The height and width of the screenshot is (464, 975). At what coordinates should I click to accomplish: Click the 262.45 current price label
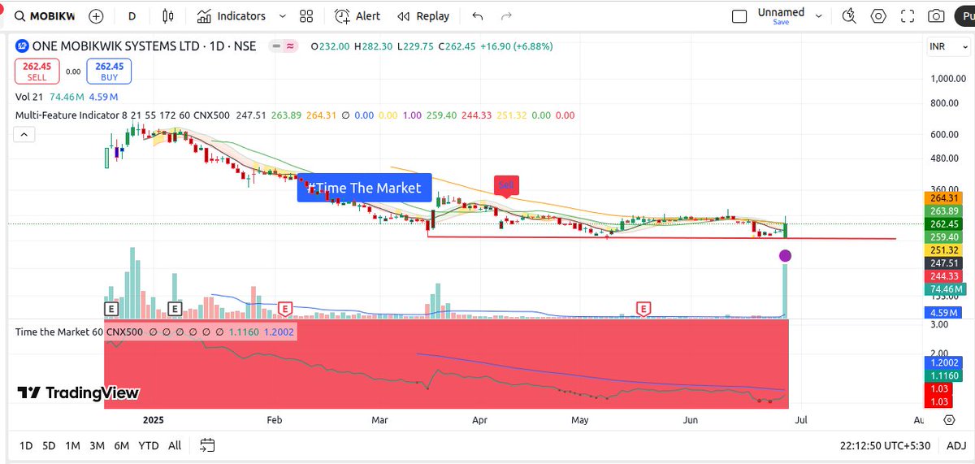click(x=945, y=223)
